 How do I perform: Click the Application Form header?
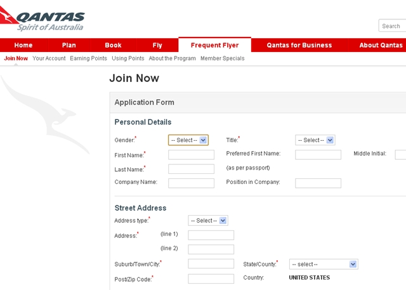(x=144, y=102)
